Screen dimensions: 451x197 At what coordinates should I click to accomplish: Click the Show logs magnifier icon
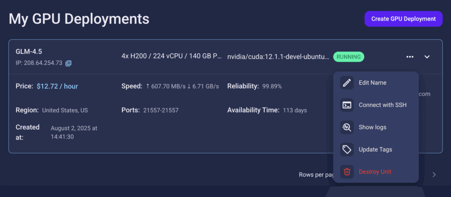click(347, 127)
